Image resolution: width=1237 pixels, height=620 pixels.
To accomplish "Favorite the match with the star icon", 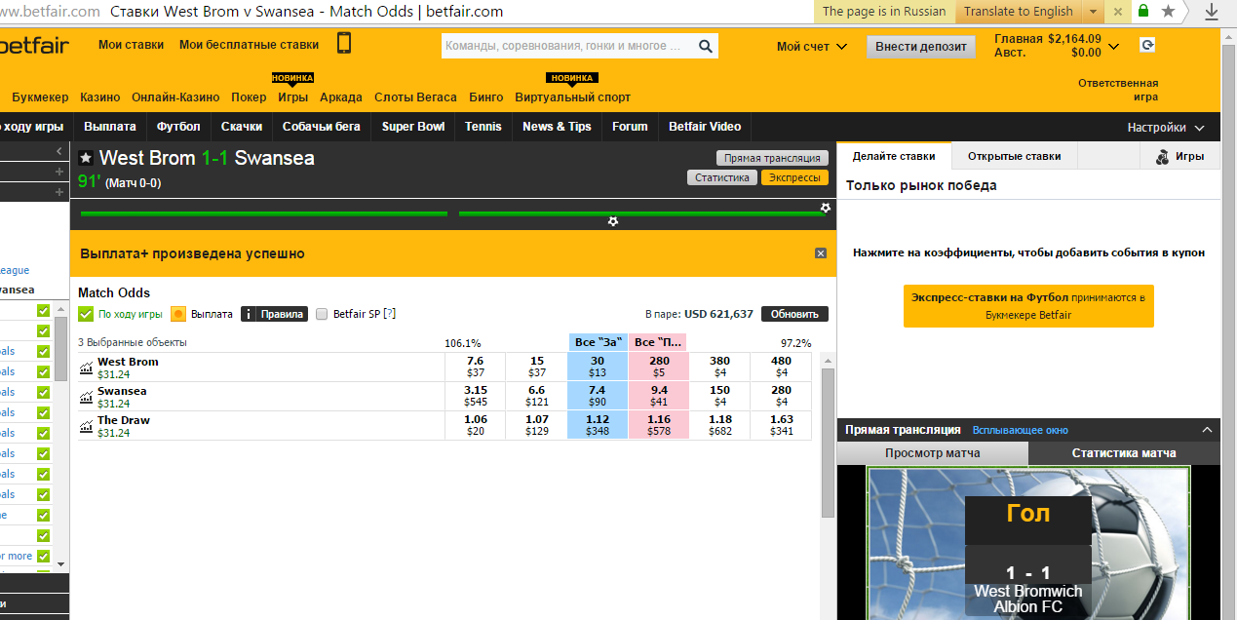I will click(86, 158).
